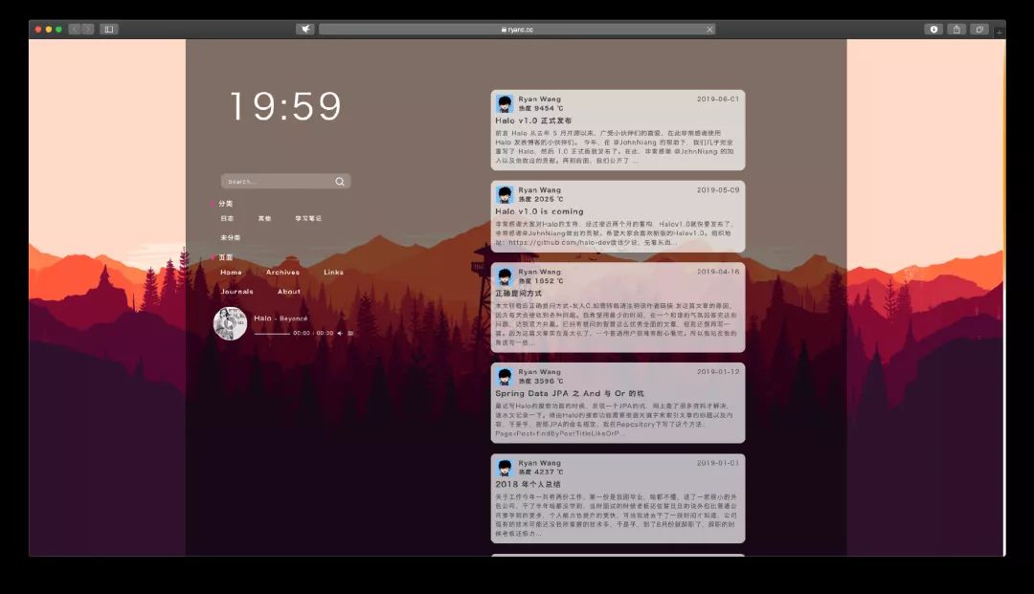Open post 'Halo v1.0 正式发布'
Image resolution: width=1034 pixels, height=594 pixels.
click(x=533, y=121)
